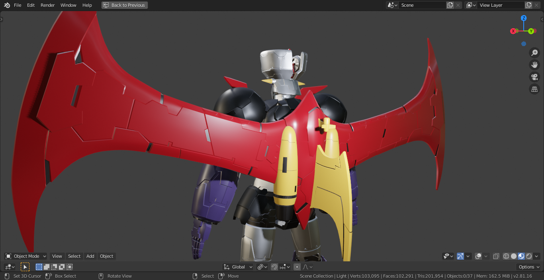Open the scene browse dropdown icon

pos(392,5)
